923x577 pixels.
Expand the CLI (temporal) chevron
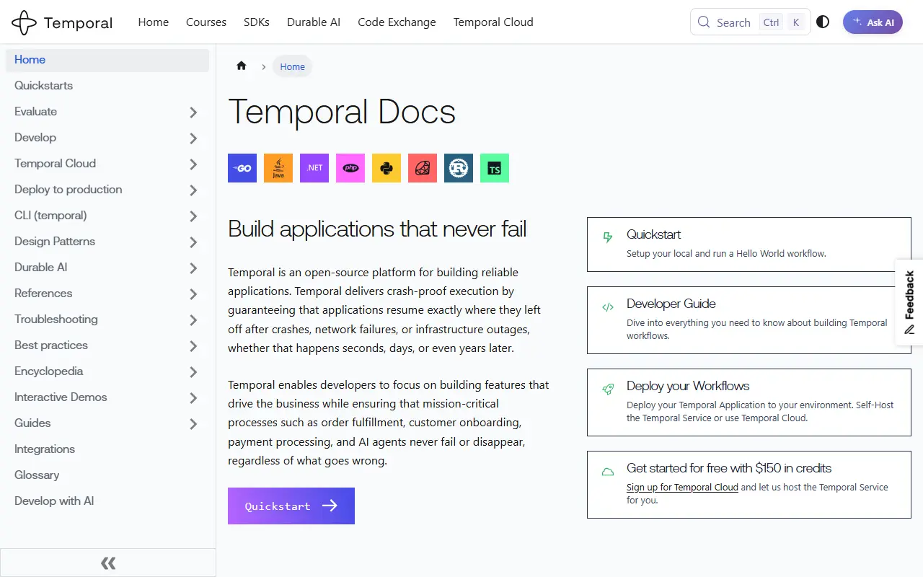193,216
